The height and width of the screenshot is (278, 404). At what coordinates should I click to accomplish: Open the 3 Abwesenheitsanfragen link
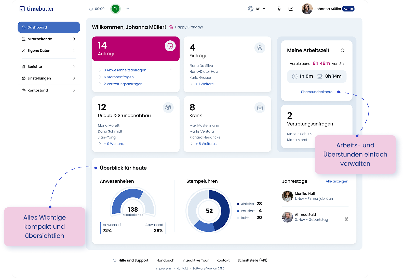coord(125,70)
